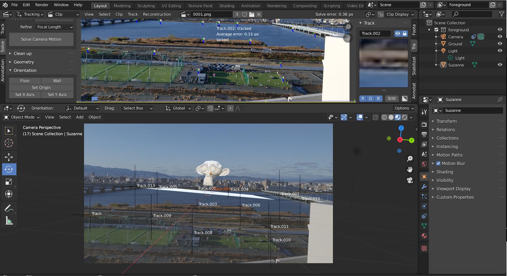The width and height of the screenshot is (507, 276).
Task: Hide the foreground collection with eye icon
Action: coord(500,30)
